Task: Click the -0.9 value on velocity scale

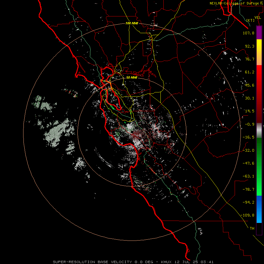Action: pos(250,124)
